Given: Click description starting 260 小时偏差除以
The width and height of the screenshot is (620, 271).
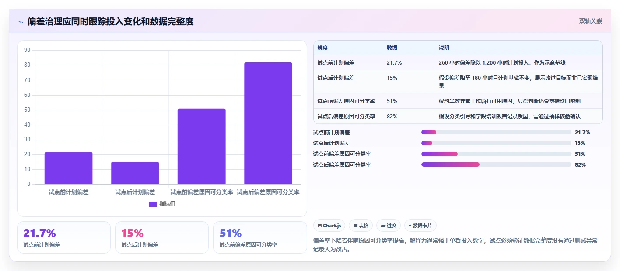Looking at the screenshot, I should 502,63.
